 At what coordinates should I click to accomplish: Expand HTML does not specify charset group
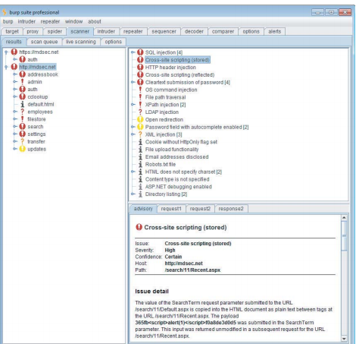pyautogui.click(x=133, y=172)
